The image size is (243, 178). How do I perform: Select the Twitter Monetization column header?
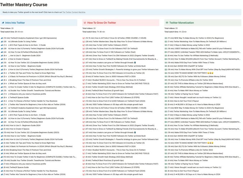tap(203, 23)
